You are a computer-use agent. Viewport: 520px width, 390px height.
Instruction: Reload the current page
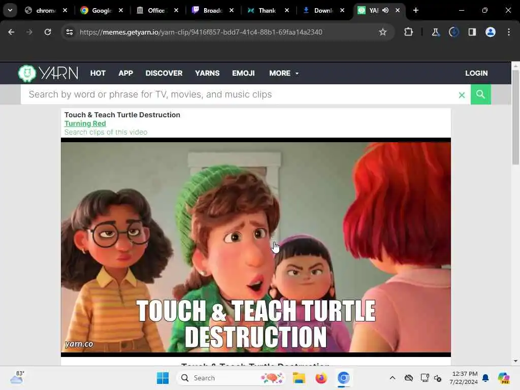pyautogui.click(x=48, y=32)
